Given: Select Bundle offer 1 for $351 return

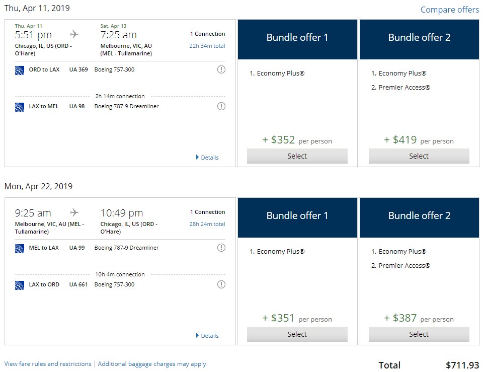Looking at the screenshot, I should [x=297, y=334].
